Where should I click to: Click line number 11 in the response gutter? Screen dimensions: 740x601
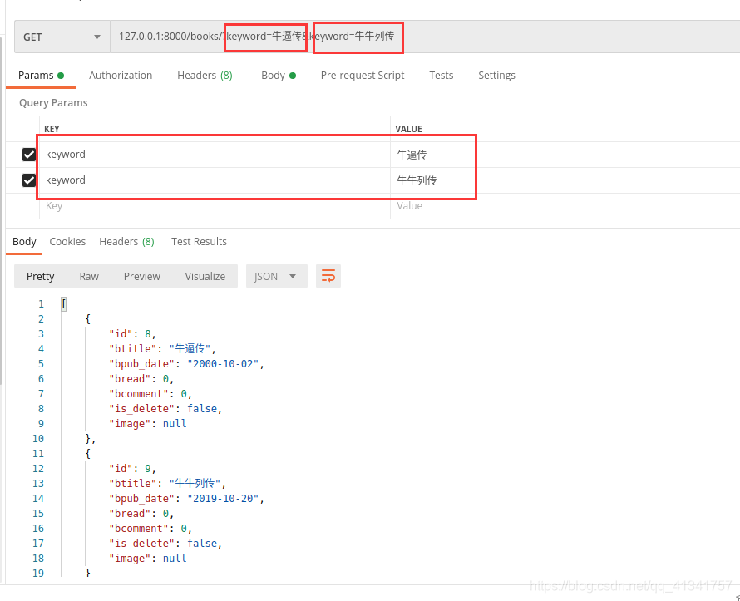click(x=38, y=454)
